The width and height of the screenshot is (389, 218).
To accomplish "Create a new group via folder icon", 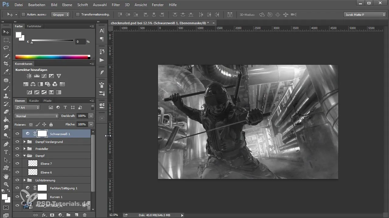I will click(x=68, y=215).
